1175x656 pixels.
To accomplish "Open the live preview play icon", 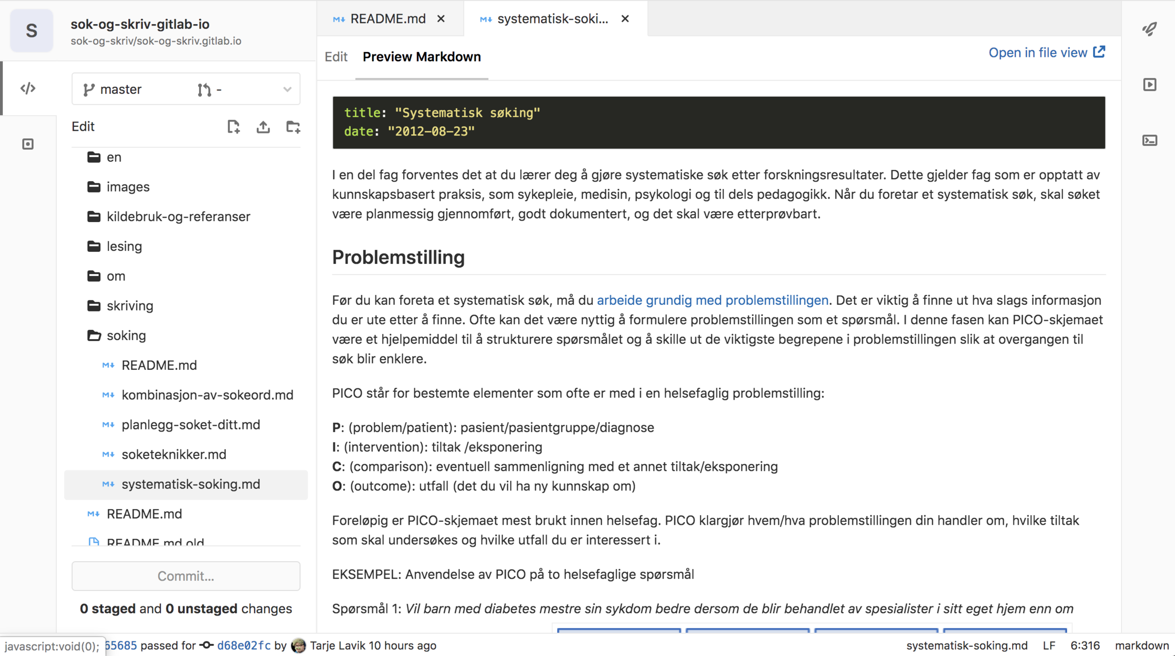I will pyautogui.click(x=1150, y=85).
